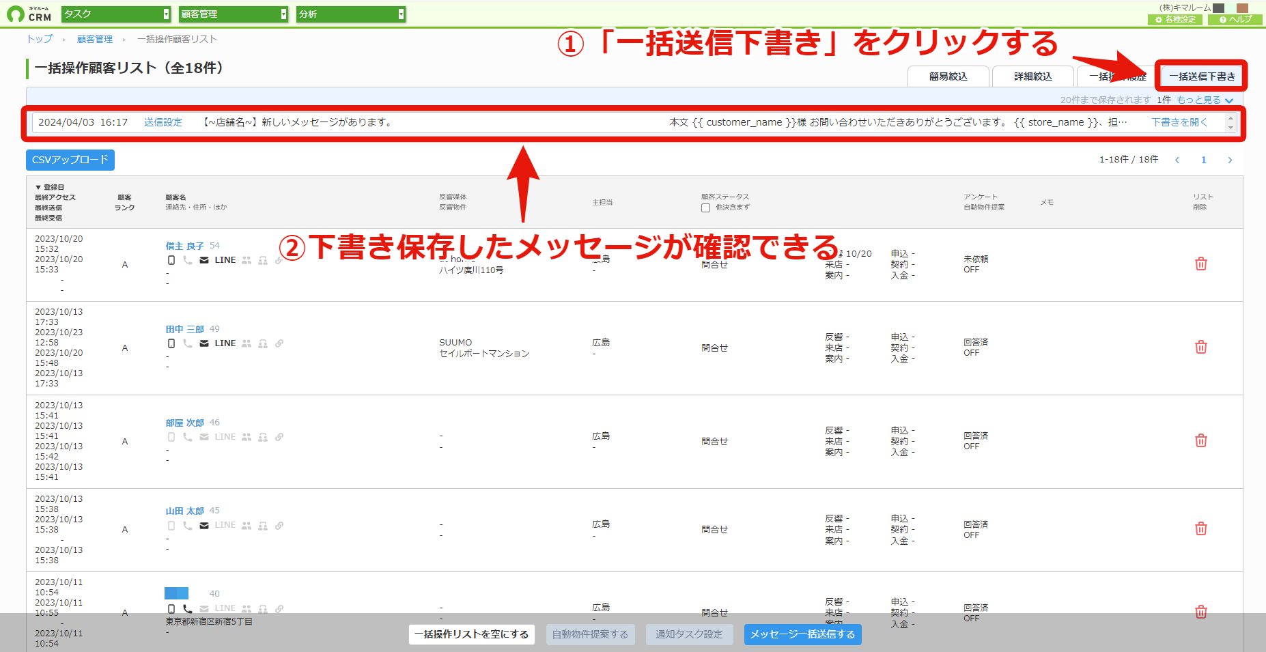Open the 分析 dropdown menu
The image size is (1266, 652).
pyautogui.click(x=351, y=14)
